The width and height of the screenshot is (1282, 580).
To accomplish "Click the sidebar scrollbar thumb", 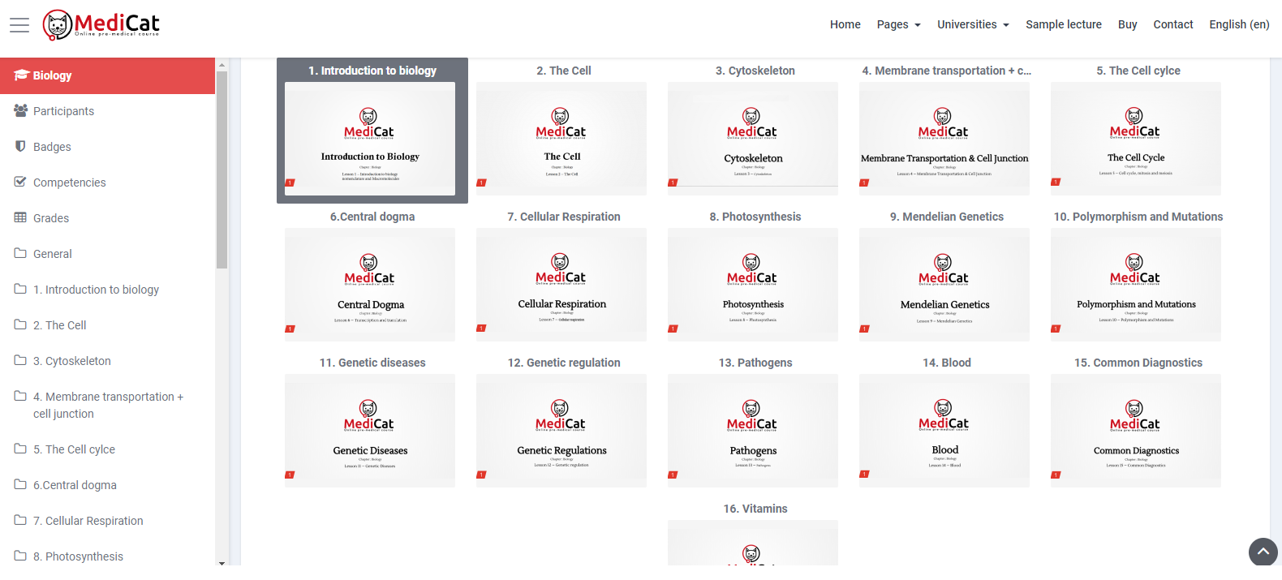I will coord(222,170).
